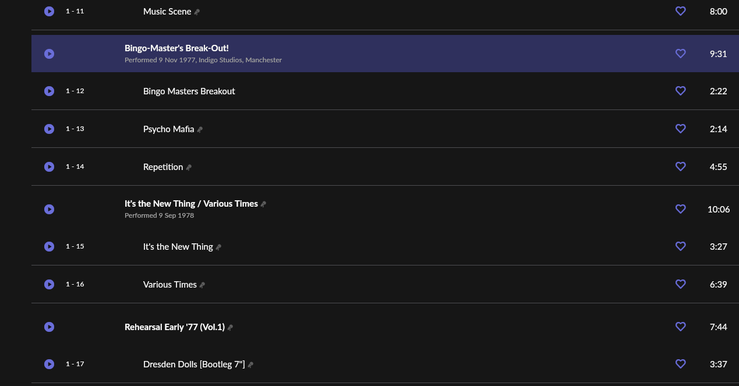Toggle heart for Psycho Mafia
The width and height of the screenshot is (739, 386).
(680, 129)
